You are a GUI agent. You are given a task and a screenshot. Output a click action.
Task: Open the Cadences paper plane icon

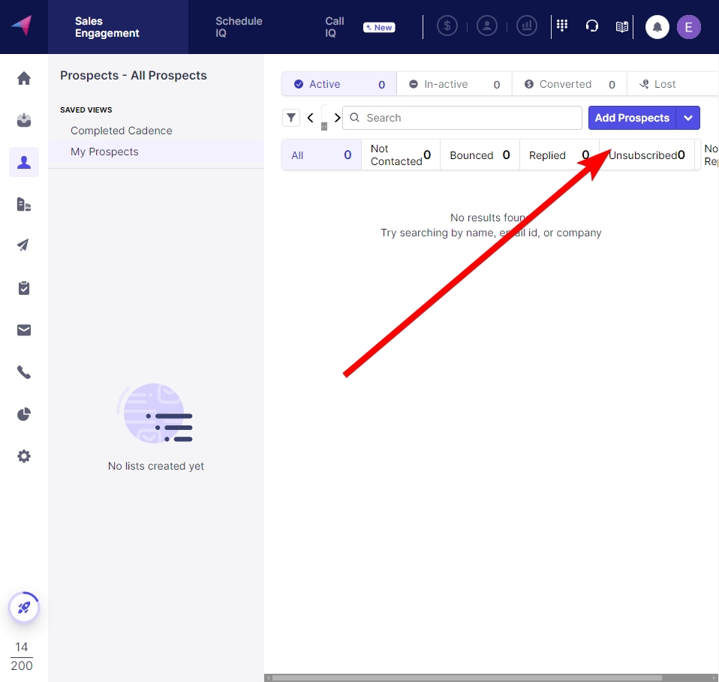[x=24, y=245]
